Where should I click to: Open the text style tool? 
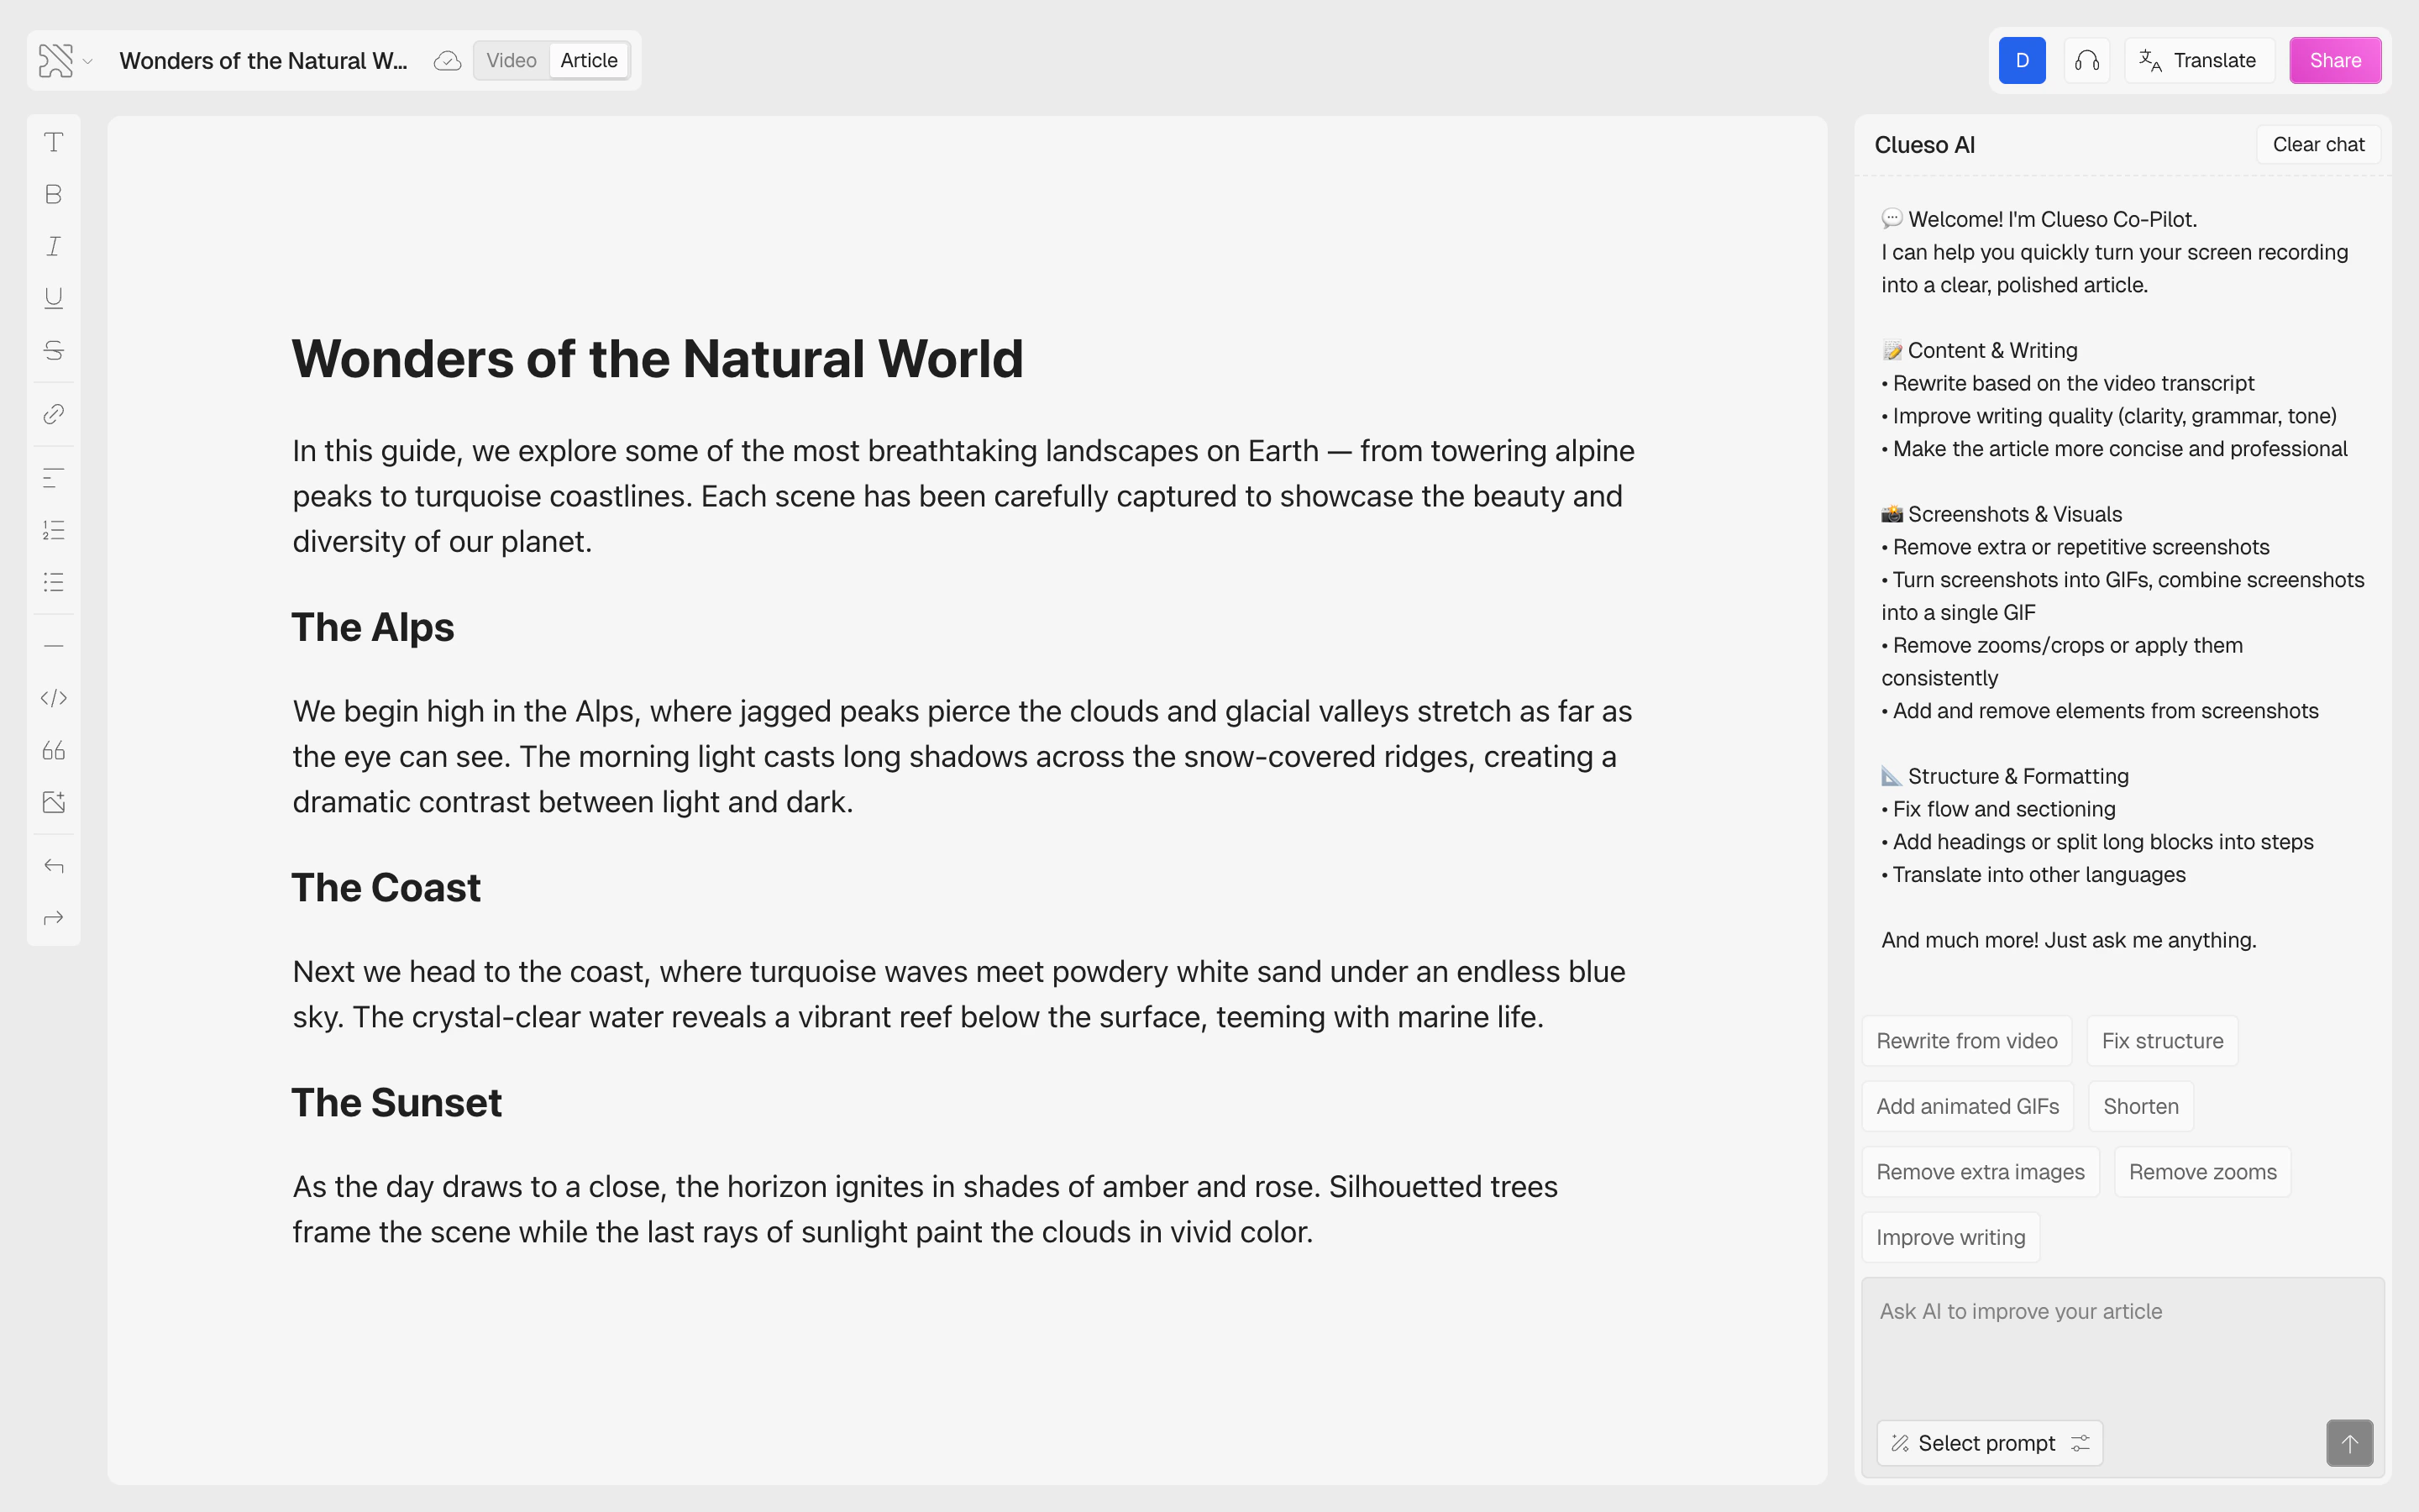54,142
